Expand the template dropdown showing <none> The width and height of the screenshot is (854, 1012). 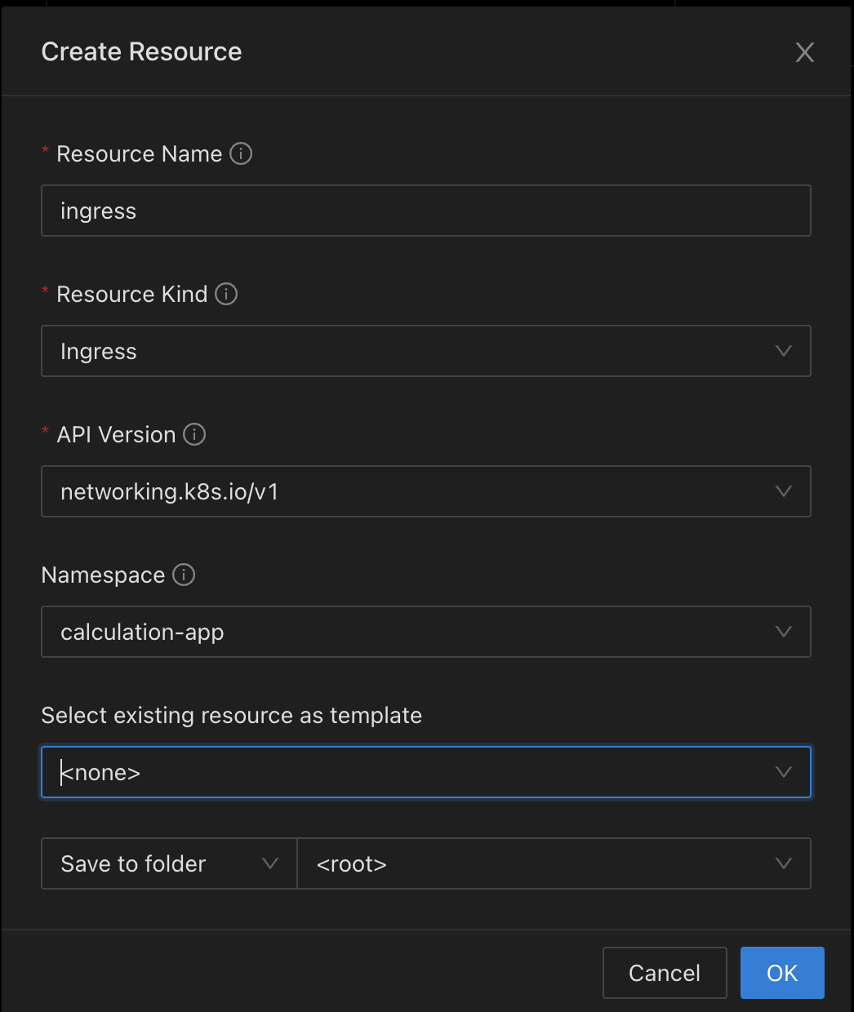[425, 772]
